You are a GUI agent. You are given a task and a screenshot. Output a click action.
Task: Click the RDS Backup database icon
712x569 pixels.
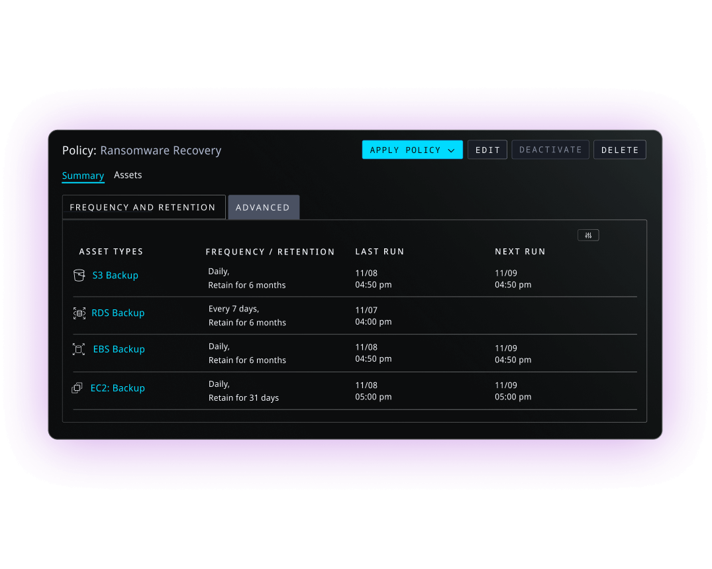(x=79, y=313)
